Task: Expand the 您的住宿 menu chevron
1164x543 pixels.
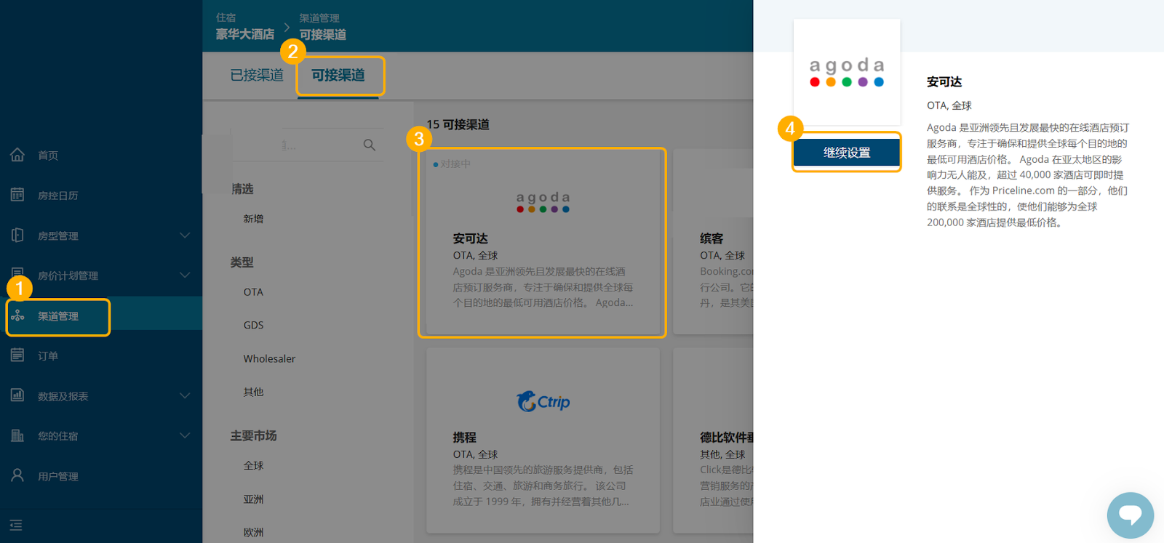Action: click(185, 436)
